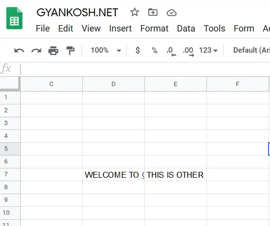Increase decimal places button
Viewport: 270px width, 226px height.
point(188,51)
